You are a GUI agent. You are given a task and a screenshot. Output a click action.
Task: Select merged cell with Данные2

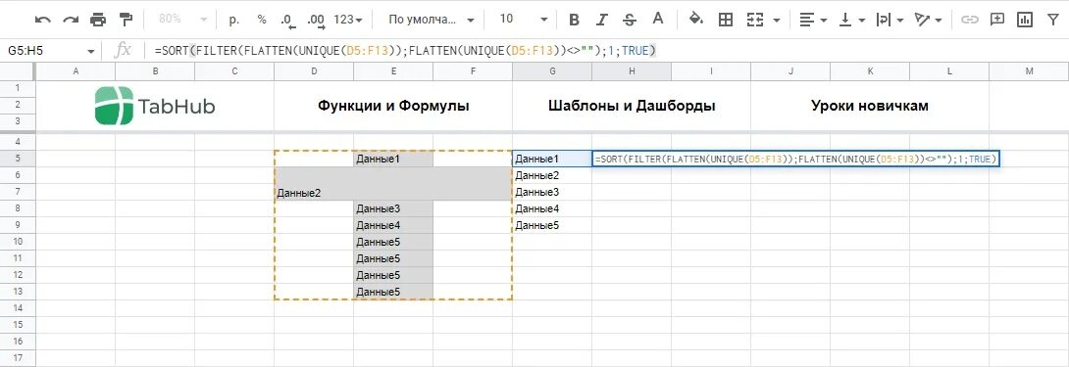tap(392, 184)
